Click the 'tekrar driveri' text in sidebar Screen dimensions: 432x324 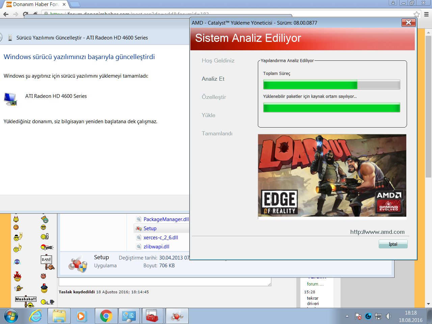point(313,301)
